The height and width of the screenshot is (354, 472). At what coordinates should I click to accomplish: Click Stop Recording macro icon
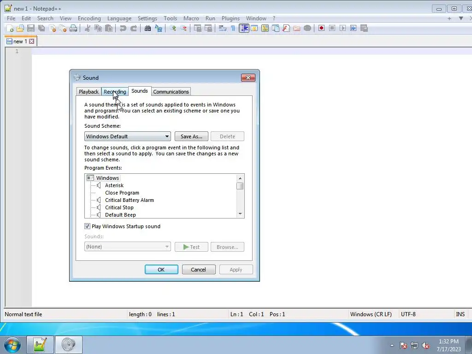point(332,28)
